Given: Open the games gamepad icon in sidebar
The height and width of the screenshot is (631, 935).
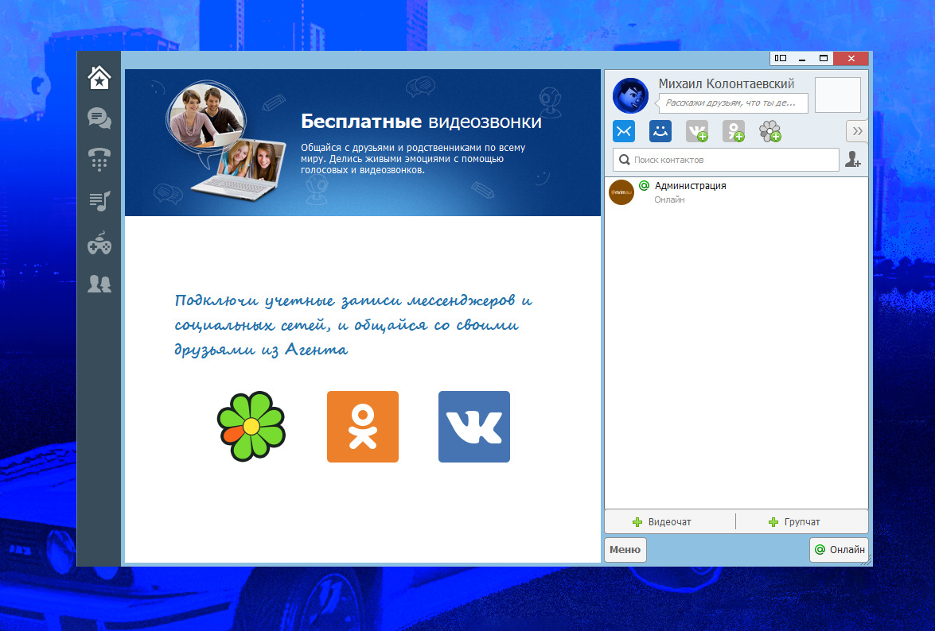Looking at the screenshot, I should [99, 243].
